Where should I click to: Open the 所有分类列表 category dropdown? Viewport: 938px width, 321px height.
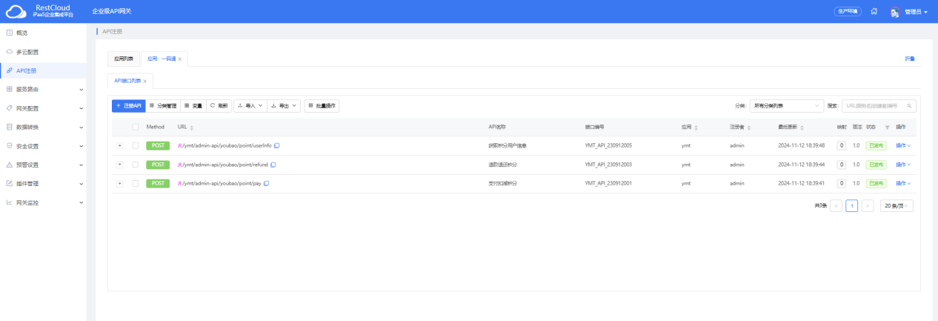786,106
